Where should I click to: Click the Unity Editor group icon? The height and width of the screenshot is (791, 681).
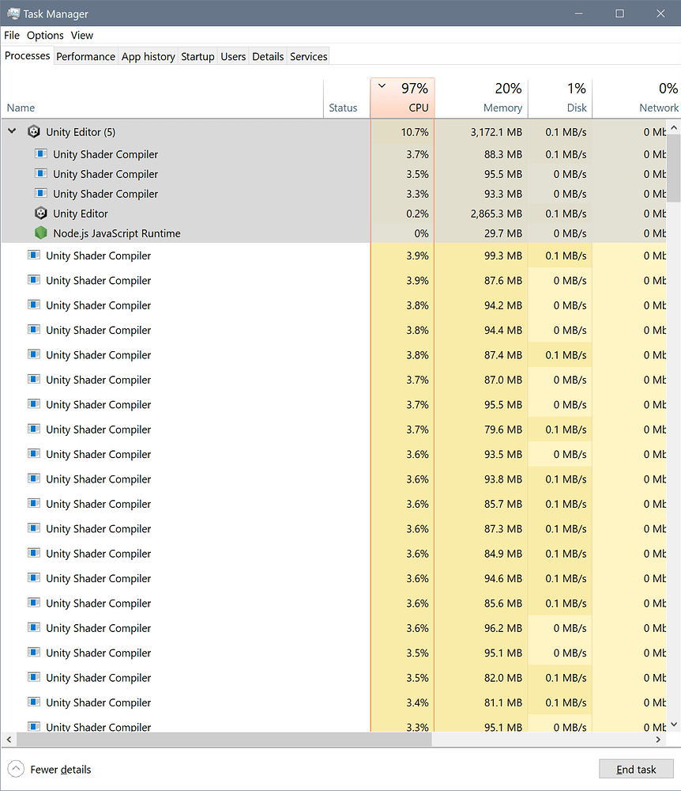click(34, 132)
